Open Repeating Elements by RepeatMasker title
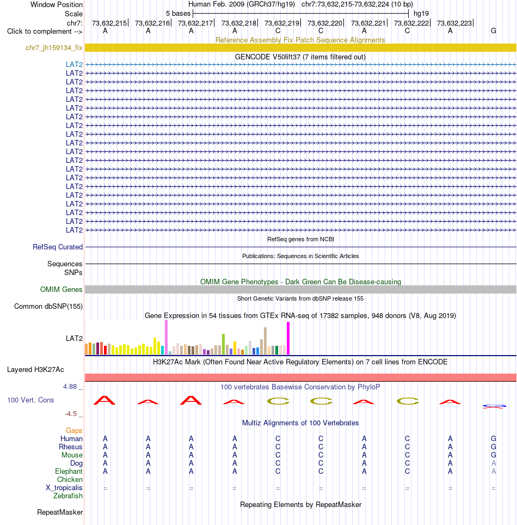517x525 pixels. pos(300,504)
